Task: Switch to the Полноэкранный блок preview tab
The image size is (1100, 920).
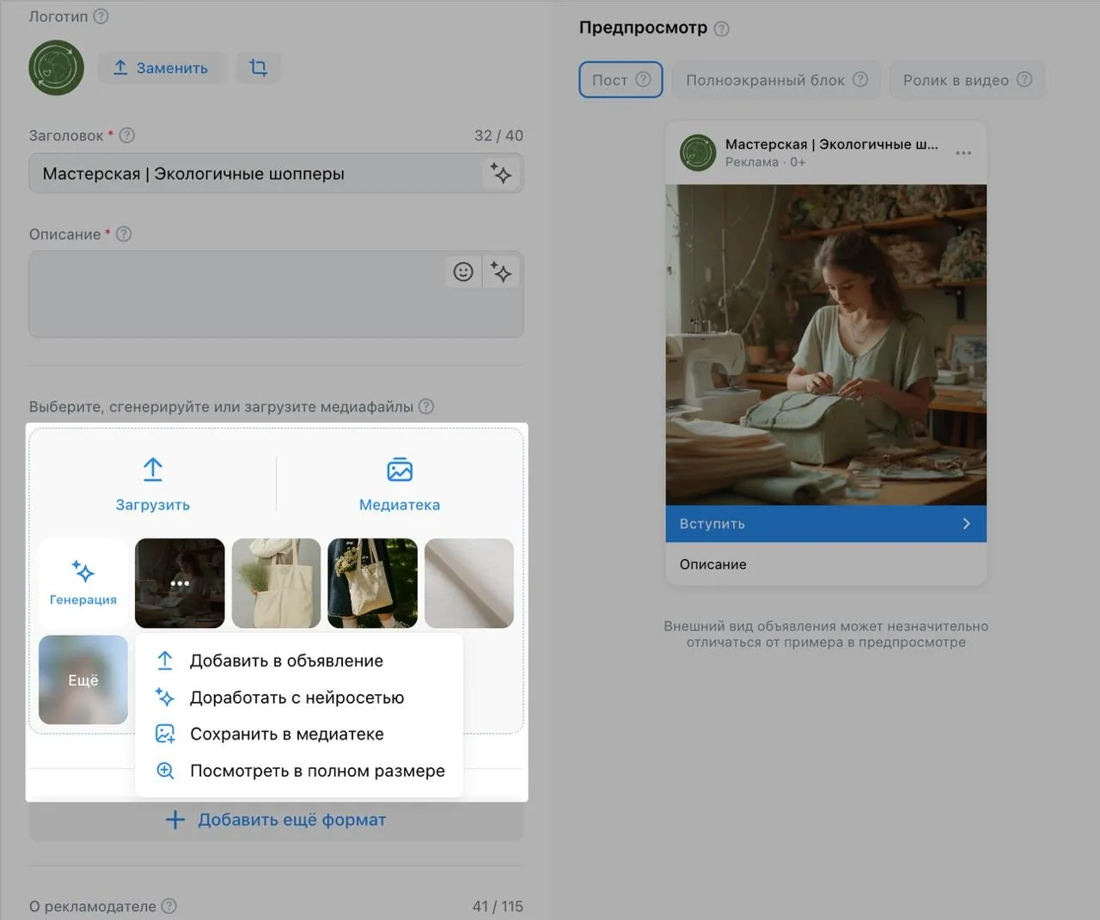Action: (x=776, y=79)
